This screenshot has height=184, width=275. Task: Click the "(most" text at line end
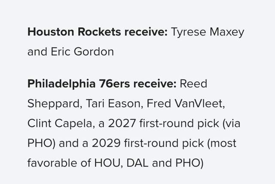tap(222, 143)
